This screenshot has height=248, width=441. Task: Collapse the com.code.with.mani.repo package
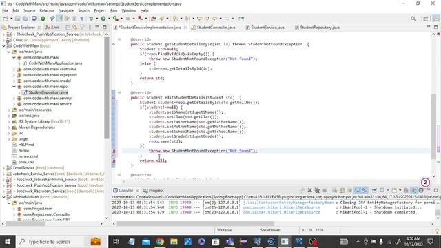coord(14,87)
